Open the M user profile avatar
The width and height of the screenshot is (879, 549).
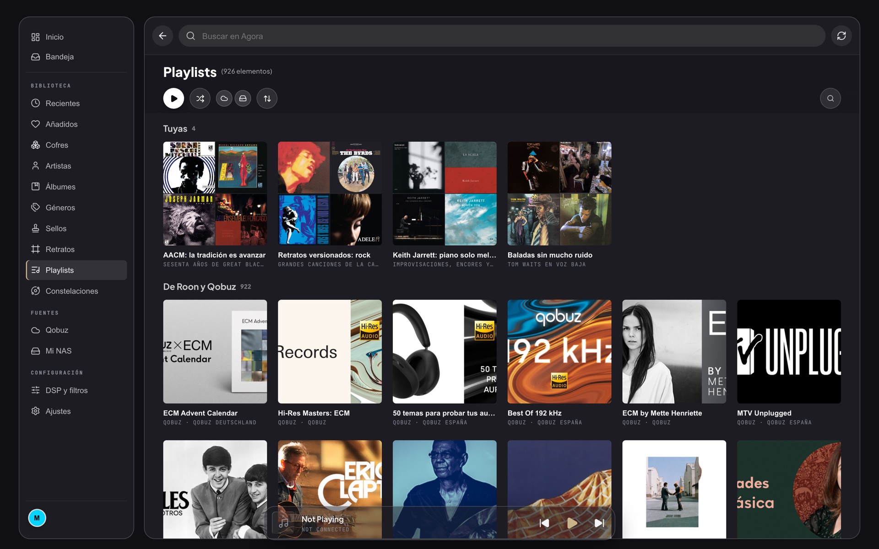[x=37, y=518]
